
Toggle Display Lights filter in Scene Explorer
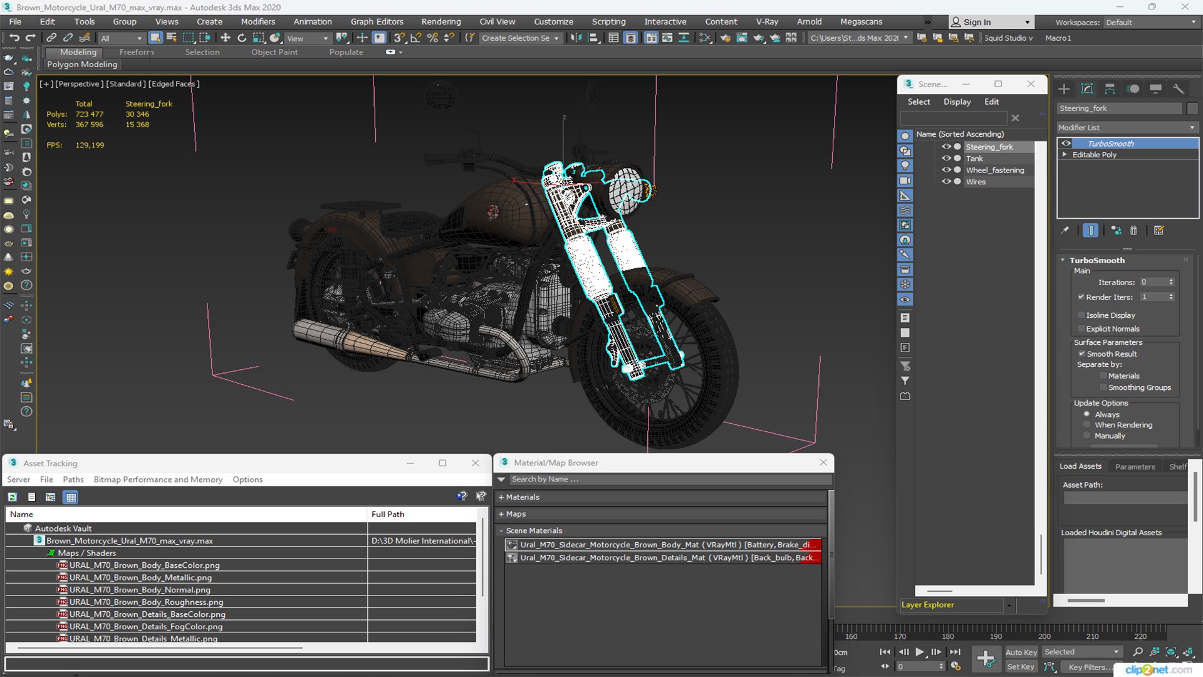905,165
